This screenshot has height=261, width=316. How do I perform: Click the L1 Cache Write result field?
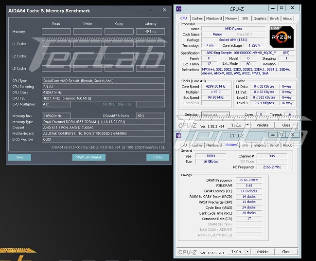[88, 44]
